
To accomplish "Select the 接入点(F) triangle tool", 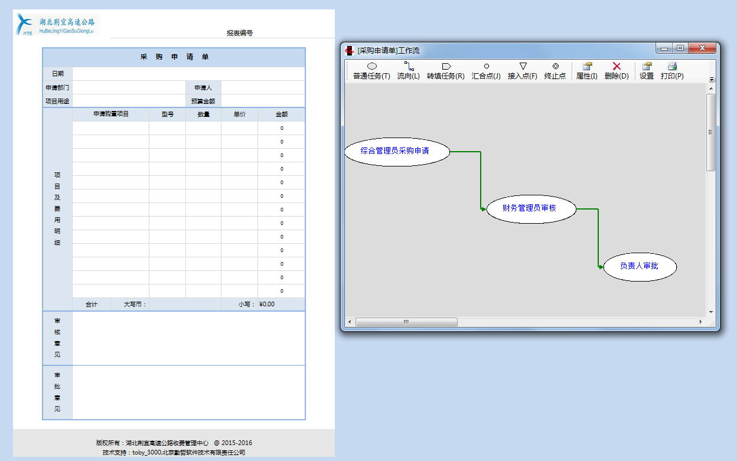I will (x=523, y=71).
